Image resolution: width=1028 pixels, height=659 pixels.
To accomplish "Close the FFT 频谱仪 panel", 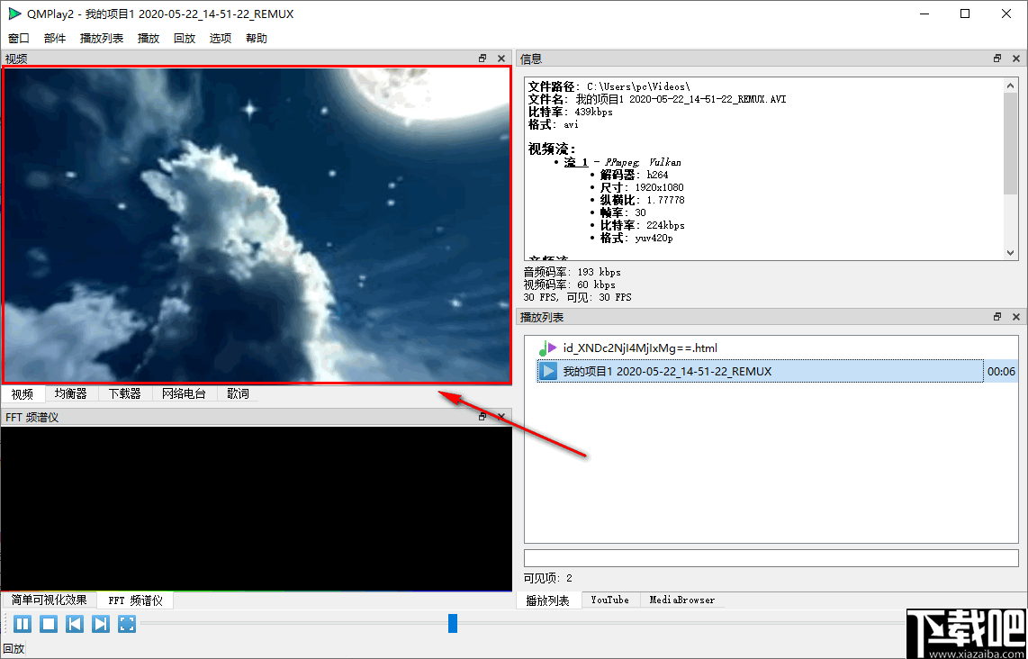I will [500, 416].
